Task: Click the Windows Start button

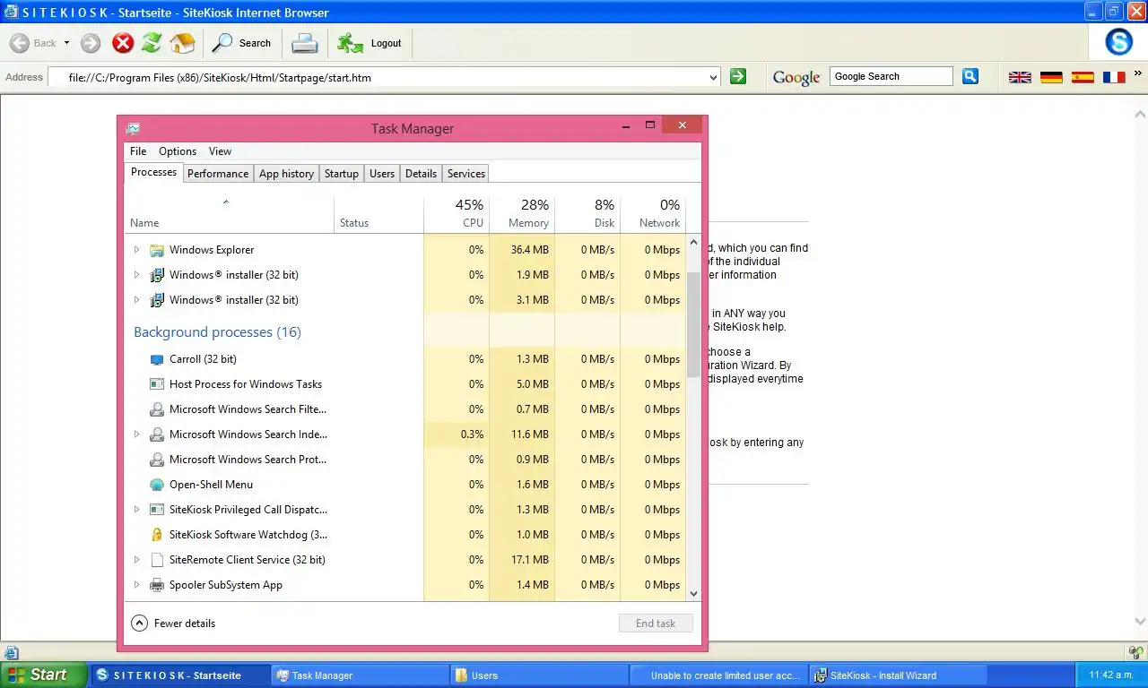Action: click(x=43, y=675)
